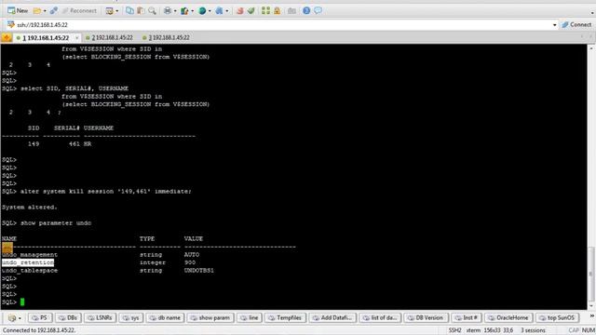This screenshot has width=596, height=335.
Task: Click the DB Version quick command button
Action: [x=426, y=317]
